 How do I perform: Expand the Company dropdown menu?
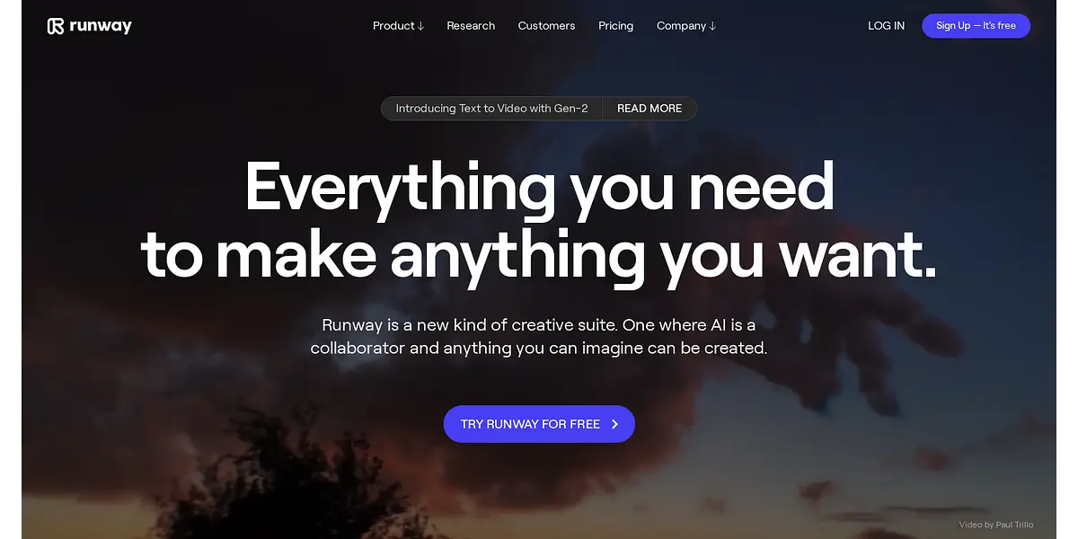(x=686, y=26)
